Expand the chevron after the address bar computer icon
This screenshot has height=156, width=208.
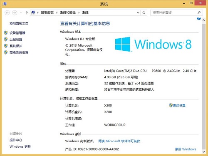coord(38,13)
